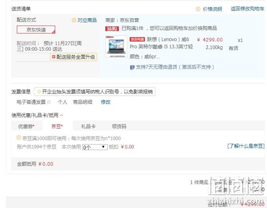Click 配送服务全面升级 notice
Image resolution: width=267 pixels, height=208 pixels.
(74, 57)
